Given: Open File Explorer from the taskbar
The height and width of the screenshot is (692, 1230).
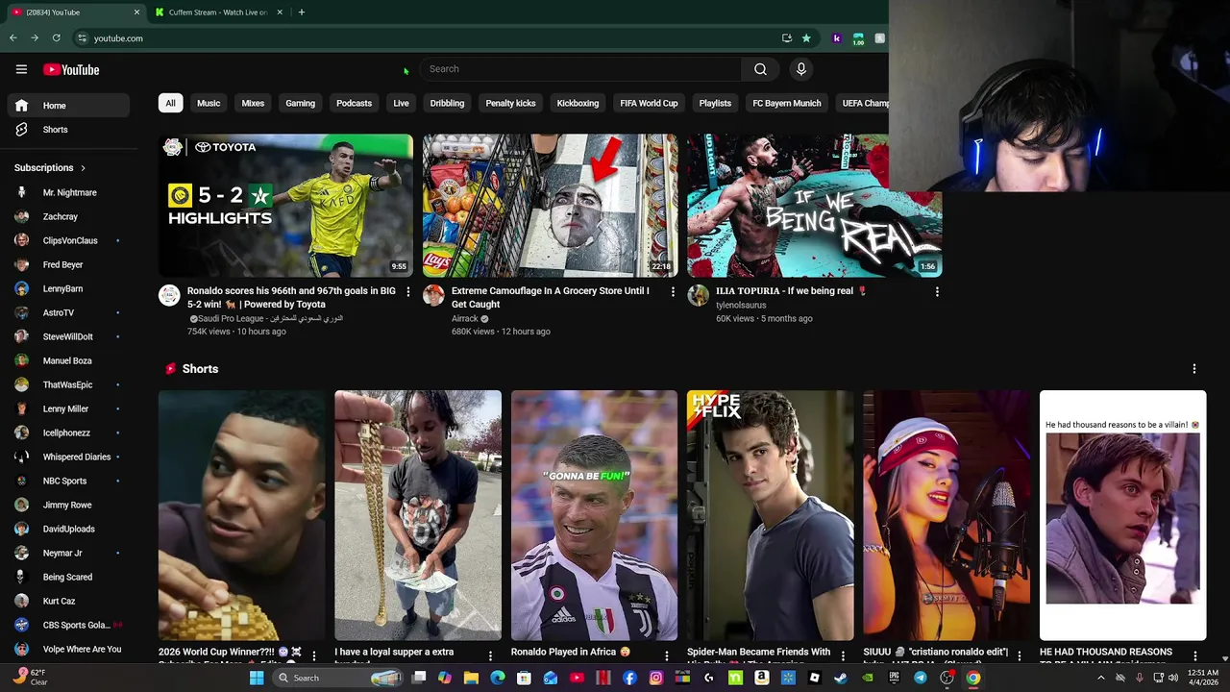Looking at the screenshot, I should [472, 678].
